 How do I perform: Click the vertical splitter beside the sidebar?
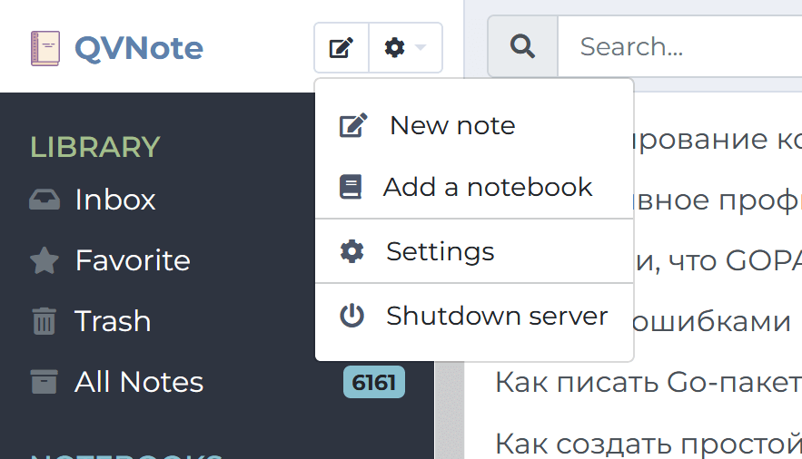(x=449, y=410)
